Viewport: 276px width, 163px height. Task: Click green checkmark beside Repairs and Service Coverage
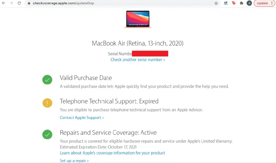(x=47, y=134)
